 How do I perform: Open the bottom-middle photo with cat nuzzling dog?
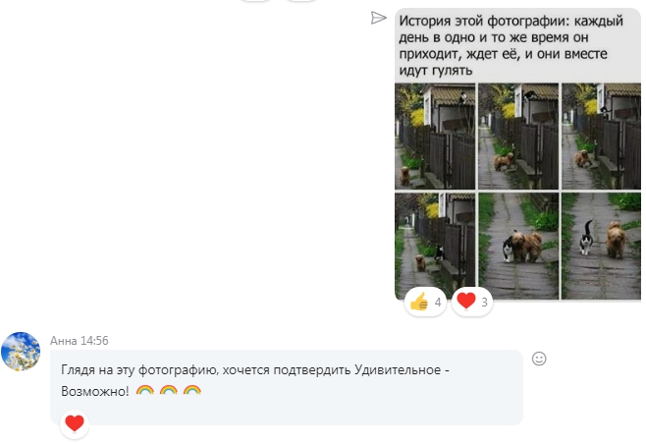[x=518, y=246]
